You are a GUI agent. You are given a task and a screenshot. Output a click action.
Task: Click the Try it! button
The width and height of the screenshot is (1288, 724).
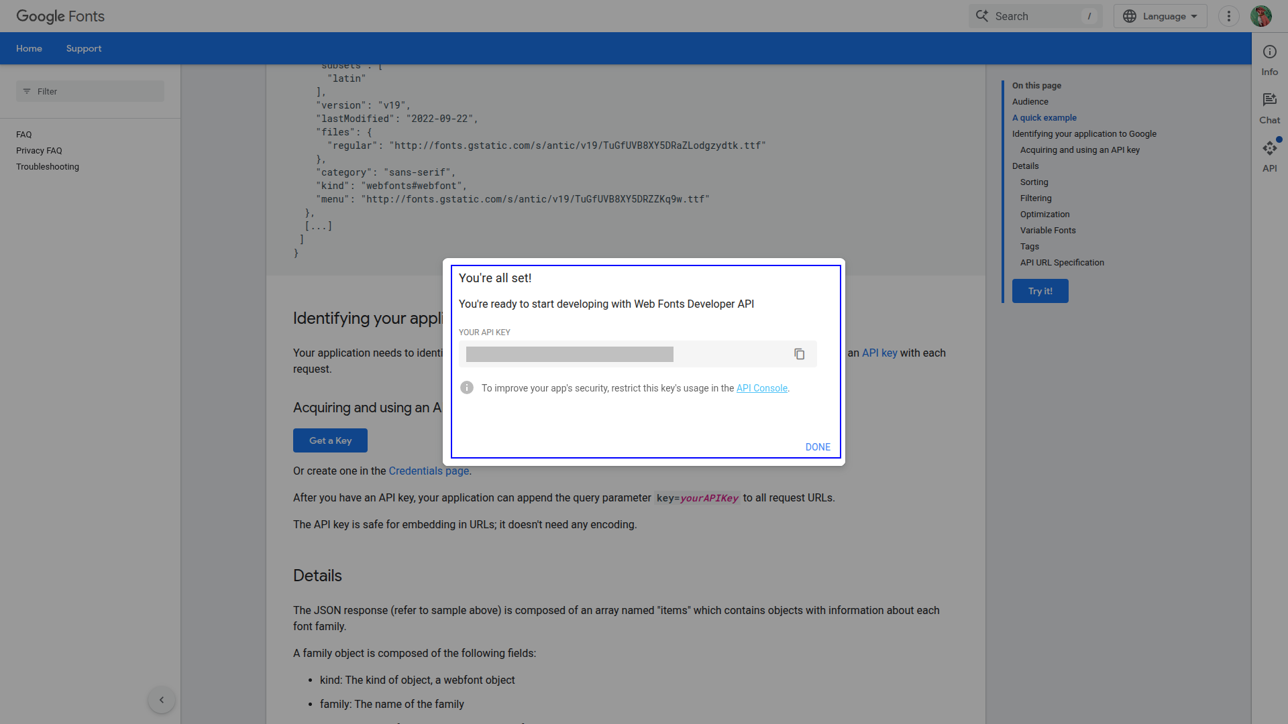(1040, 291)
